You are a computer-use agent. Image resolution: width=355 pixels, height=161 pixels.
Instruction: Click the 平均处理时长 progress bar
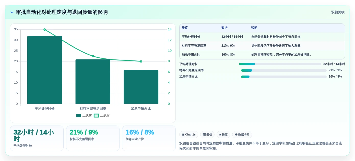pos(280,64)
